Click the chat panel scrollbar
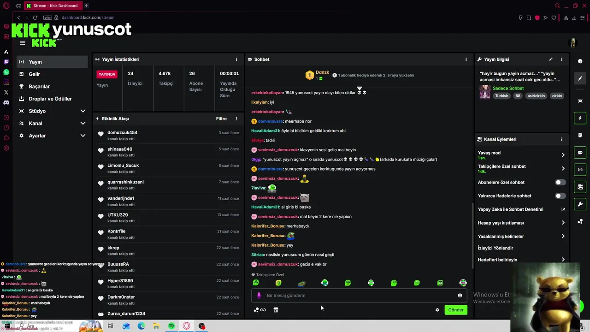The image size is (590, 332). 472,235
